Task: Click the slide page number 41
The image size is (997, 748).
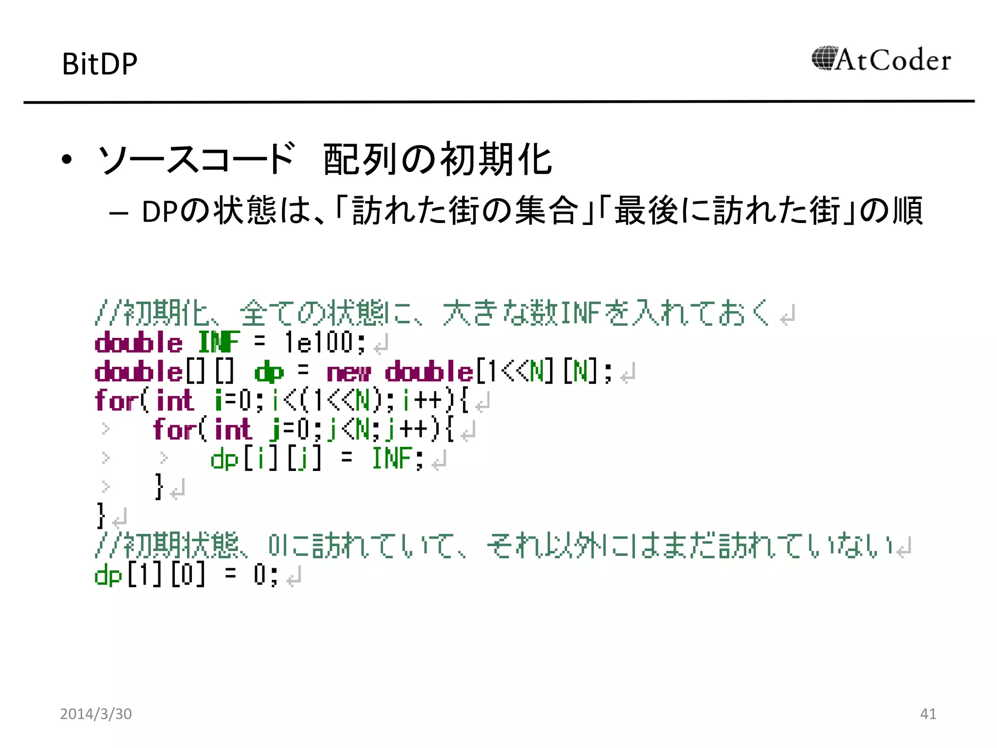Action: (928, 714)
